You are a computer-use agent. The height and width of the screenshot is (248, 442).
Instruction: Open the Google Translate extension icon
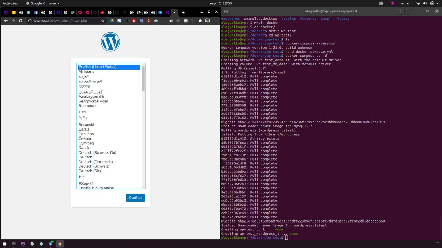pyautogui.click(x=141, y=21)
